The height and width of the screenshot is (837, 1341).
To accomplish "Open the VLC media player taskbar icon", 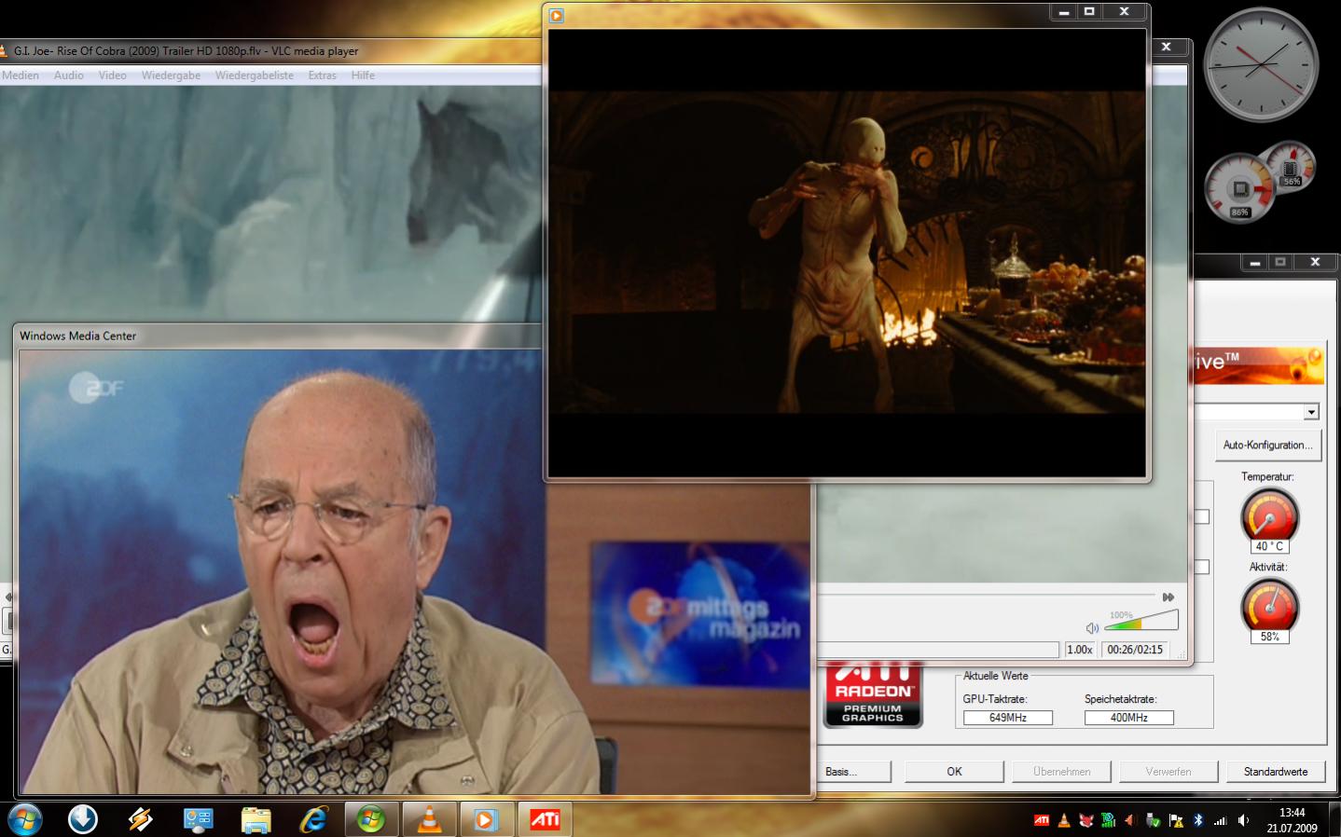I will coord(429,819).
